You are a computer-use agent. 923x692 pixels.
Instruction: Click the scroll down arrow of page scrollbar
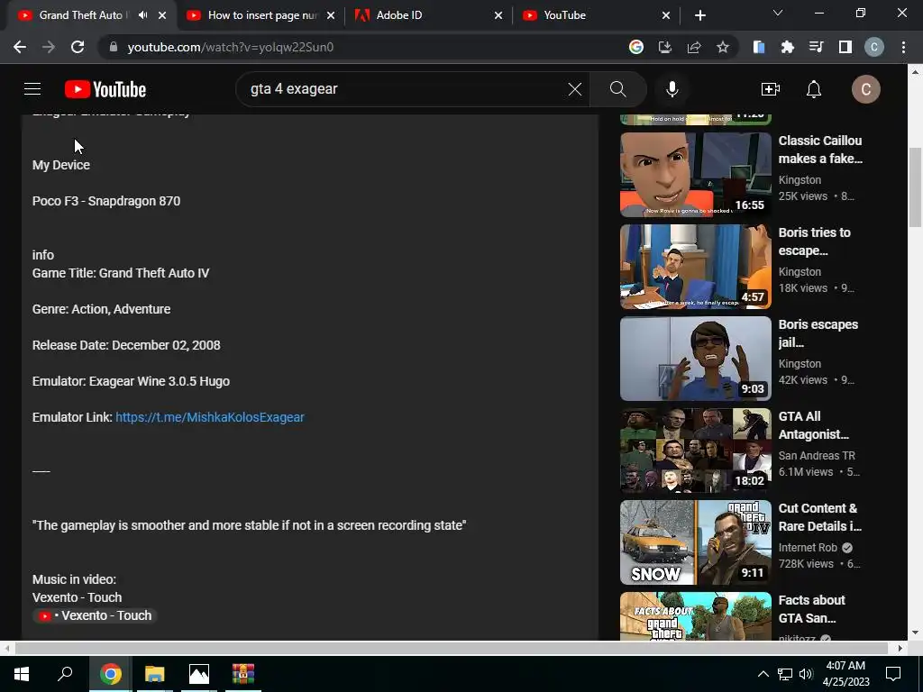[x=915, y=633]
